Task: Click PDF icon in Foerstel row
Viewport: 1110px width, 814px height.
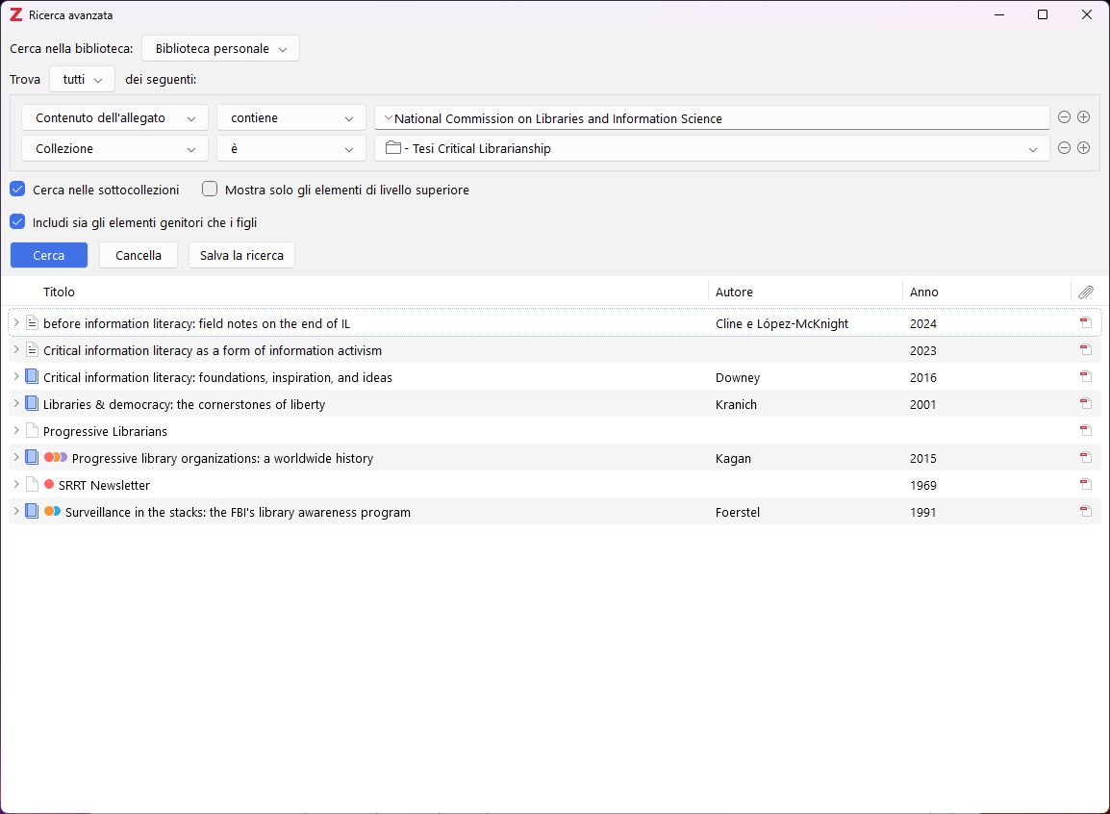Action: point(1086,511)
